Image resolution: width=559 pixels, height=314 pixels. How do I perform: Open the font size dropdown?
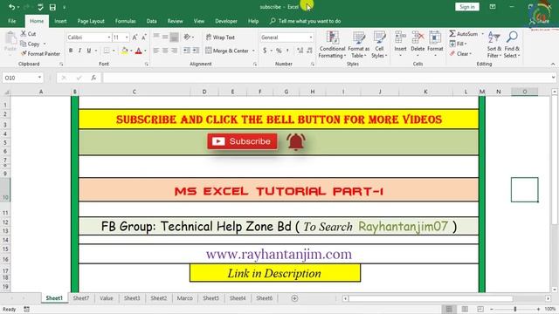(127, 38)
